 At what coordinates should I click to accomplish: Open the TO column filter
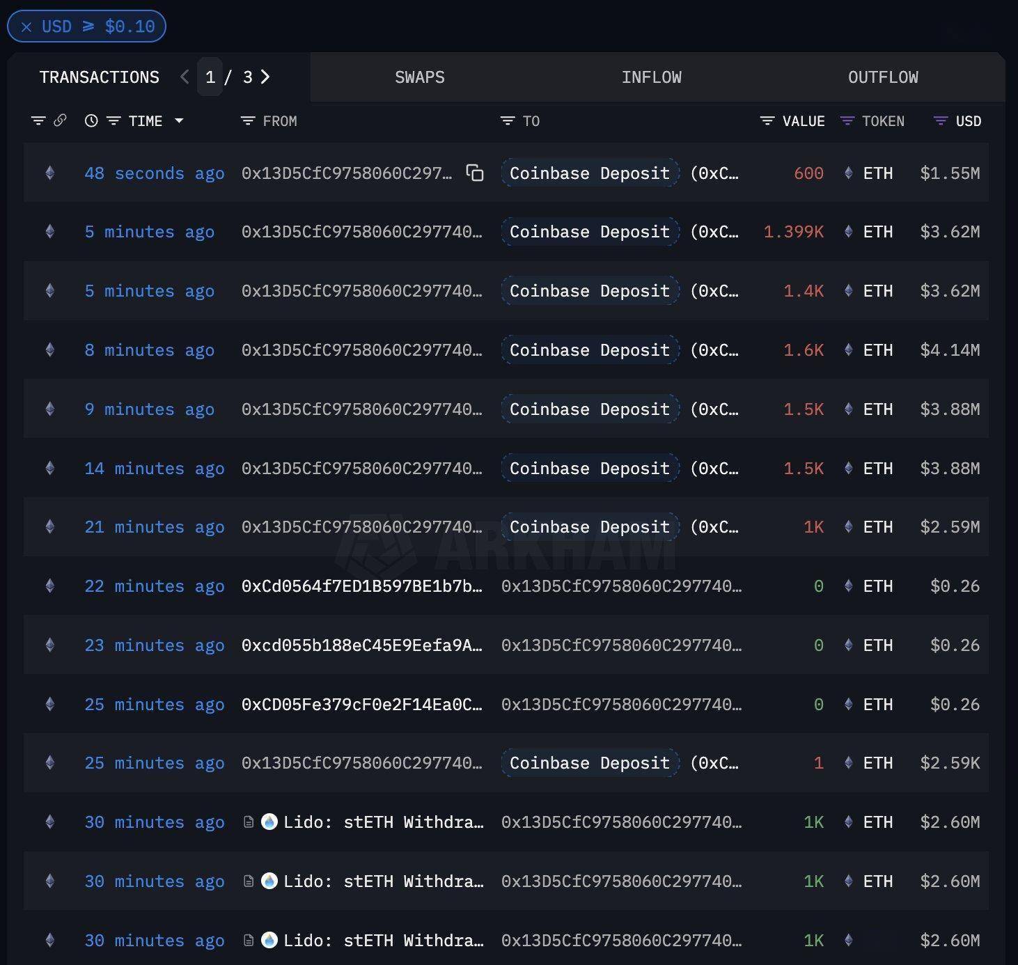[508, 121]
